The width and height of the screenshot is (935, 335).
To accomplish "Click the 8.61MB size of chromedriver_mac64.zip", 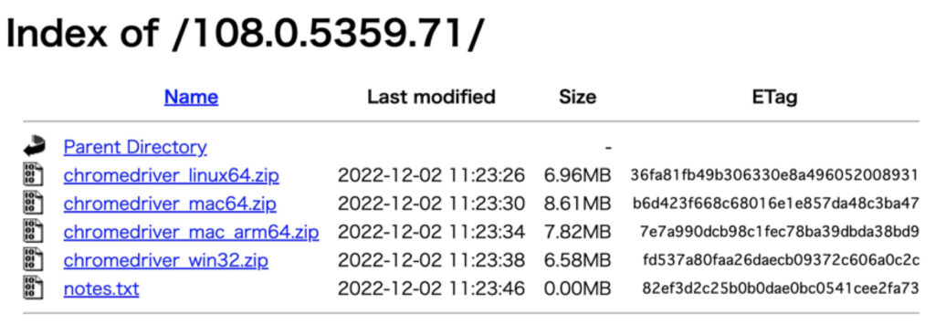I will (577, 204).
